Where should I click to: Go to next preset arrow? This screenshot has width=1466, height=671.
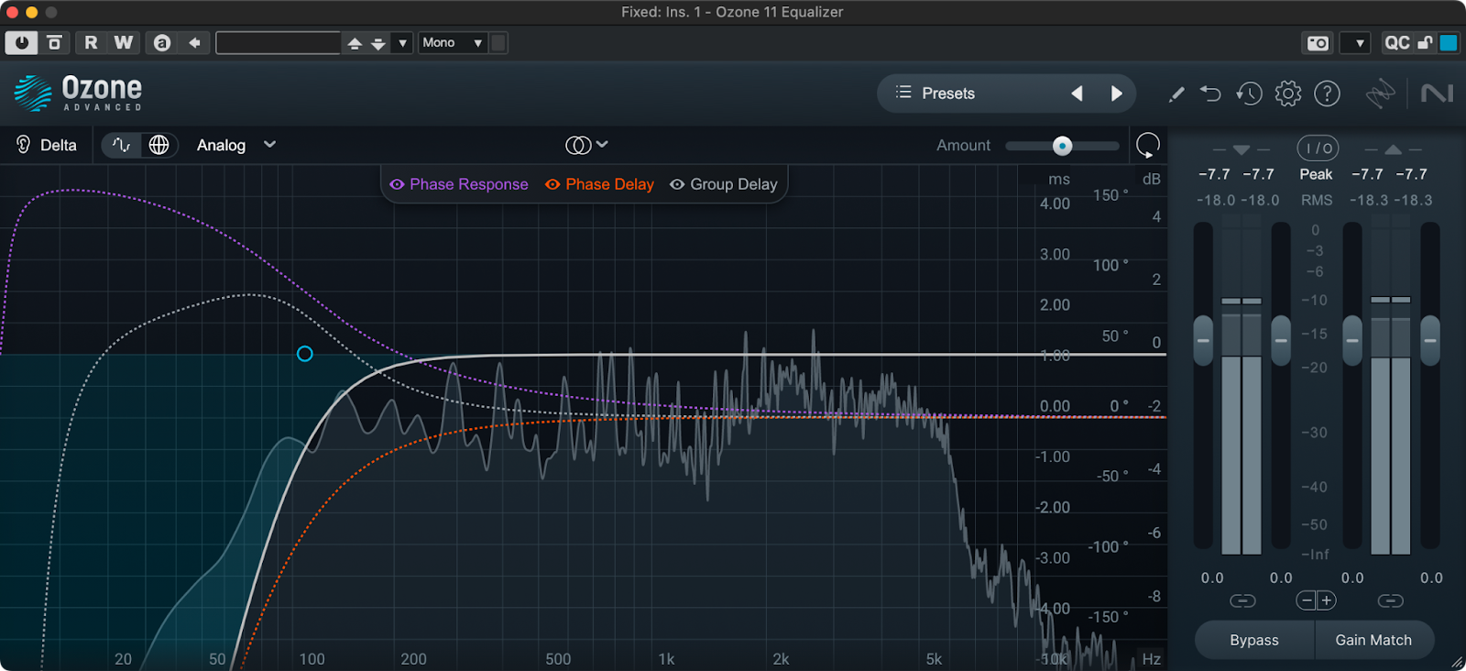point(1116,93)
